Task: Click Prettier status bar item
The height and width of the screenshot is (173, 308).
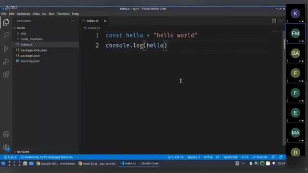Action: [260, 157]
